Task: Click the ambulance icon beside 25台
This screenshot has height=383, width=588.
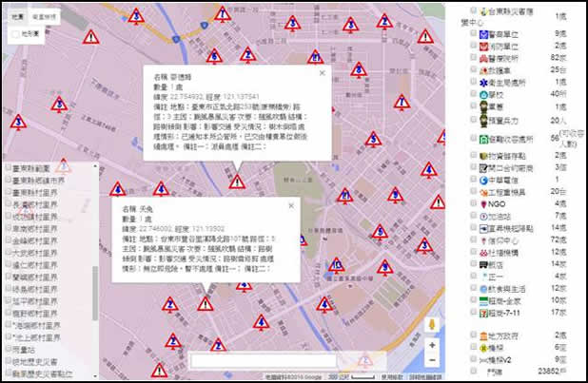Action: (483, 70)
